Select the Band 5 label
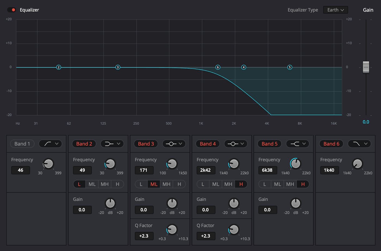 coord(269,144)
